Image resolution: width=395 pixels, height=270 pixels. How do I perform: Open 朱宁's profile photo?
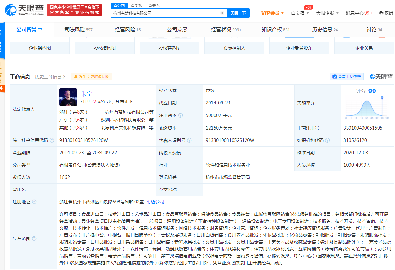coord(68,97)
